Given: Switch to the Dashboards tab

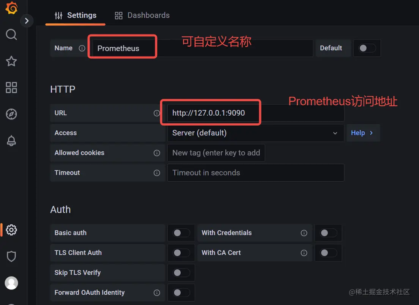Looking at the screenshot, I should 142,16.
